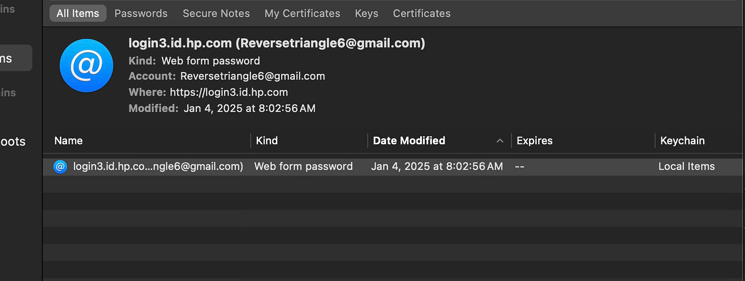Viewport: 745px width, 281px height.
Task: Click the https://login3.id.hp.com address in details
Action: point(229,92)
